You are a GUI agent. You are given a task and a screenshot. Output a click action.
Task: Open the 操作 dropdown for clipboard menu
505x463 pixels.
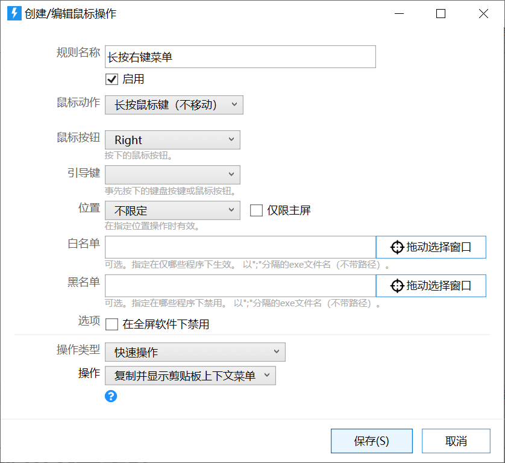[190, 376]
